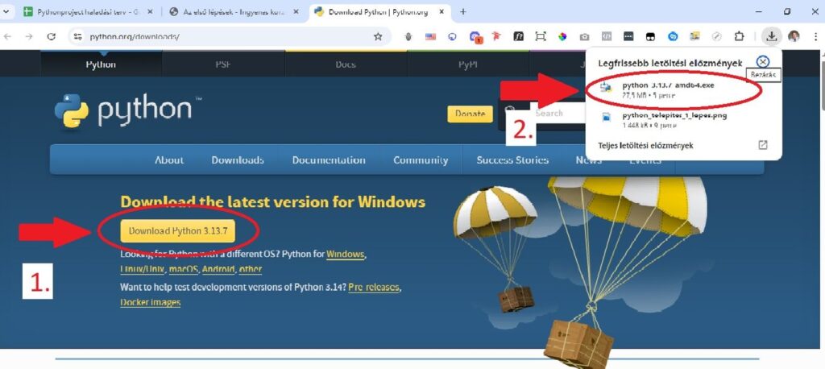Click the blue Shazam extension icon

click(x=673, y=36)
